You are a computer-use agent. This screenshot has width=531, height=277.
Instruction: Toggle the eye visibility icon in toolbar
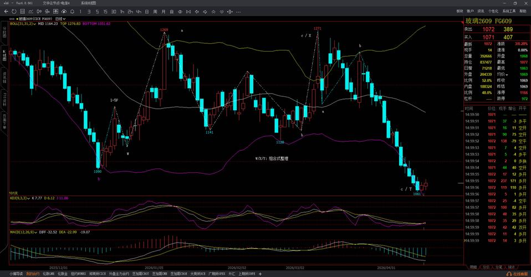[180, 12]
